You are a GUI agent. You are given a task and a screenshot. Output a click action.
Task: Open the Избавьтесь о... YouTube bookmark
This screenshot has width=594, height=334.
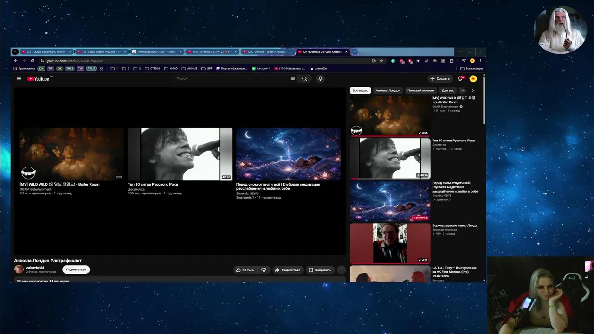[x=290, y=69]
